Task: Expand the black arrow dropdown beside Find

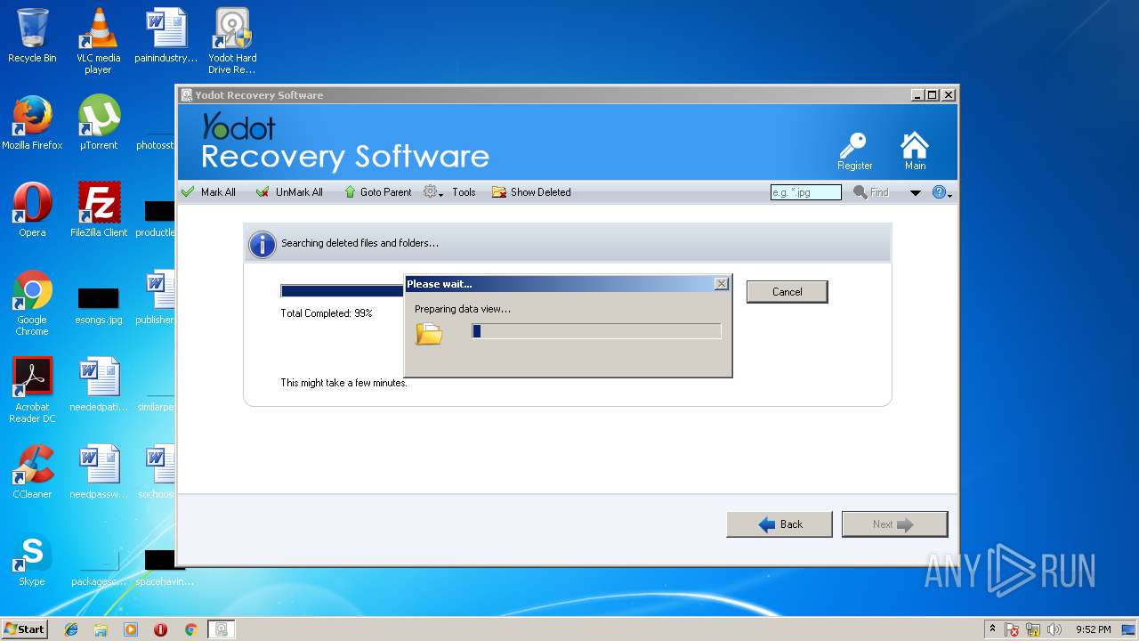Action: [x=915, y=193]
